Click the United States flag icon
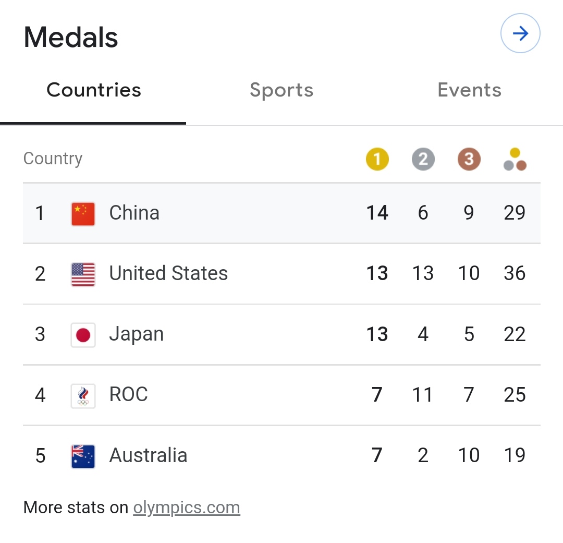The width and height of the screenshot is (563, 543). click(83, 274)
